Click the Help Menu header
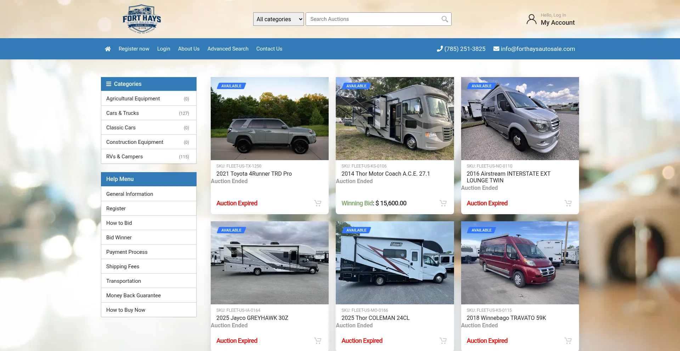Screen dimensions: 680x351 [149, 179]
